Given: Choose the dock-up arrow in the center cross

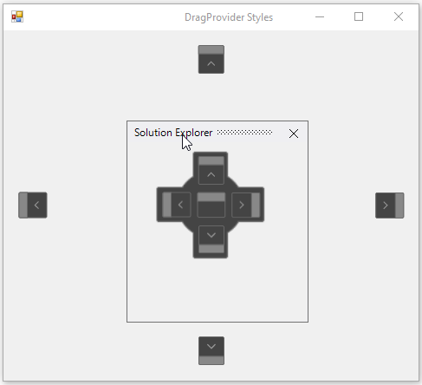Looking at the screenshot, I should (211, 170).
